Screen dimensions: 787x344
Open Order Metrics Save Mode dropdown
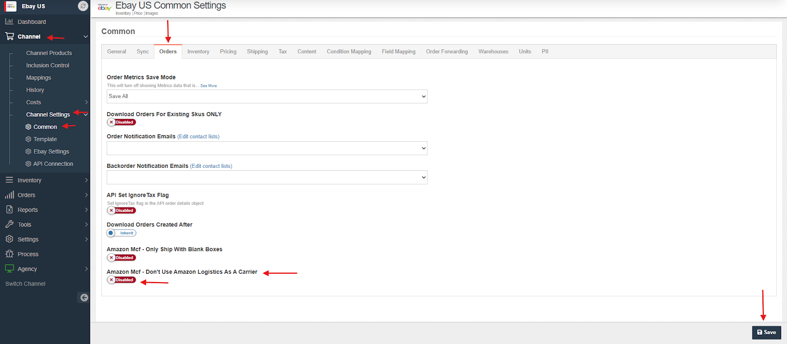[267, 96]
